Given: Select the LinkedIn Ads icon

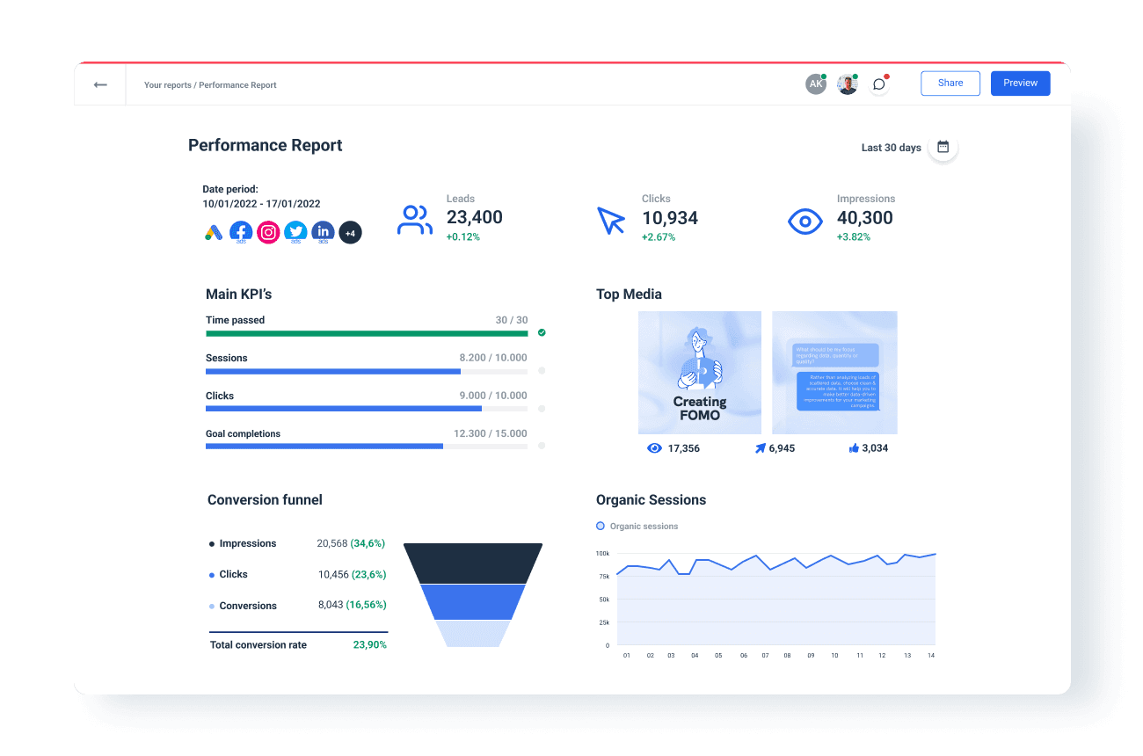Looking at the screenshot, I should coord(323,231).
